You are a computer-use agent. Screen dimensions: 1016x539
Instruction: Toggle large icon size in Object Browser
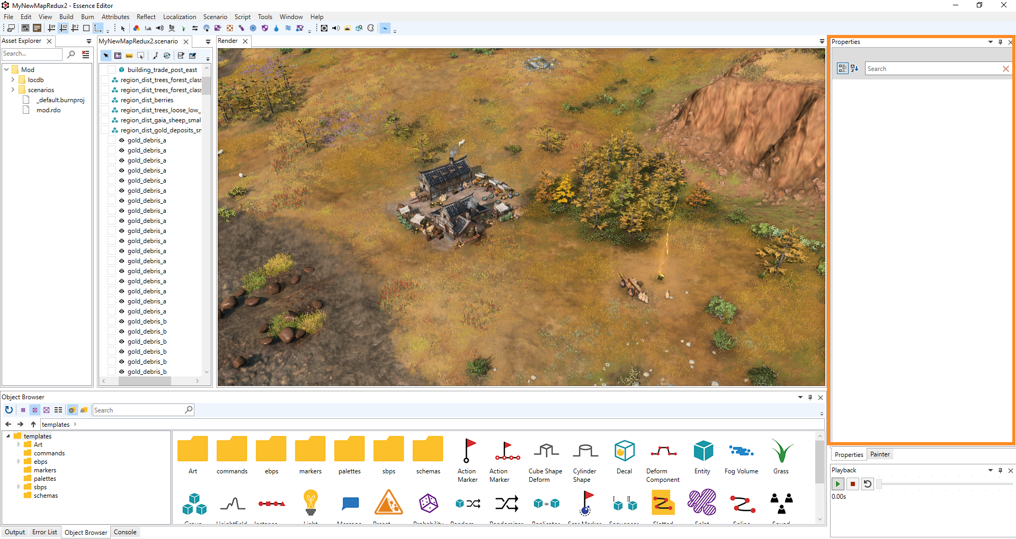[x=46, y=410]
